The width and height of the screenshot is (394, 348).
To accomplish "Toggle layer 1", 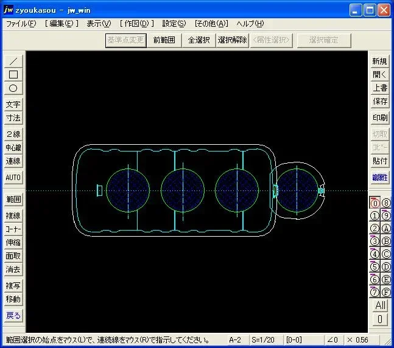I will [x=375, y=216].
